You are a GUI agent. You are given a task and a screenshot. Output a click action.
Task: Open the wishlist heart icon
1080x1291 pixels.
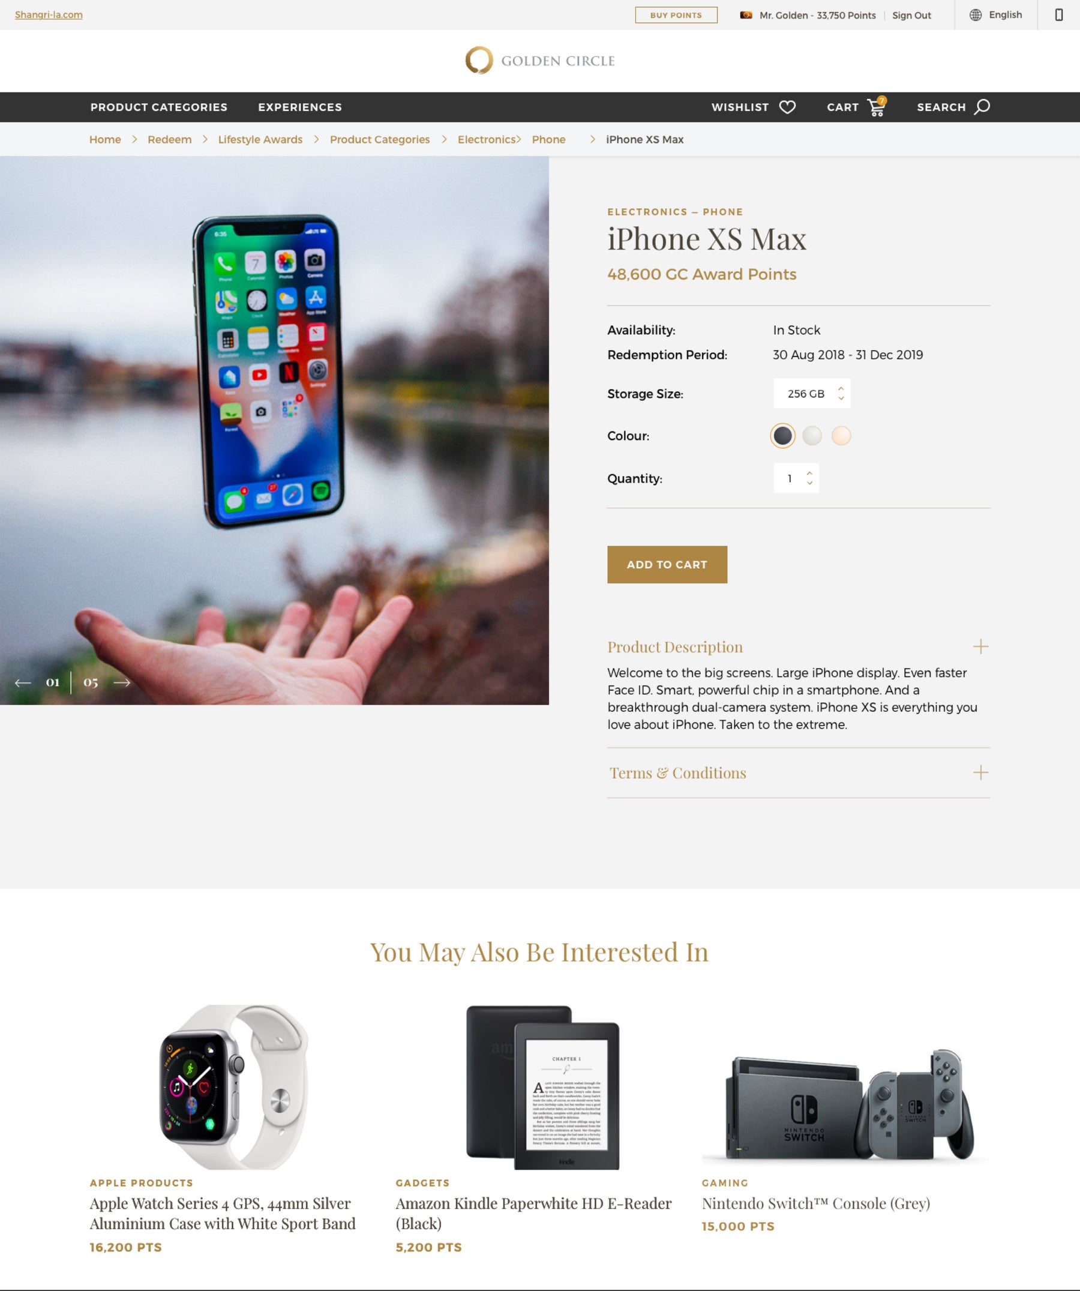787,107
